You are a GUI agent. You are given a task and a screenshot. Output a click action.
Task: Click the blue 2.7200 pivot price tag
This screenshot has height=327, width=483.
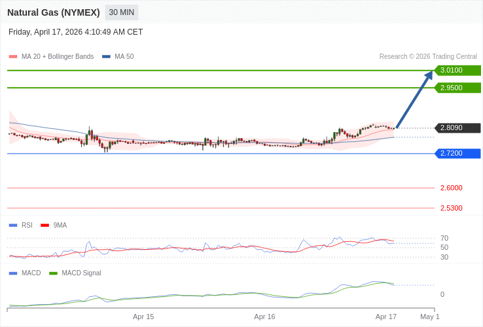(x=457, y=154)
